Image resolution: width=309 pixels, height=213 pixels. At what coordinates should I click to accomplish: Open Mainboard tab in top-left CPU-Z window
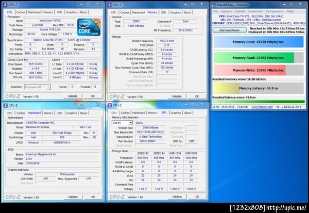pos(34,12)
